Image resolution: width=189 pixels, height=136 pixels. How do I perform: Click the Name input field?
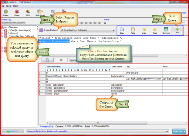click(x=128, y=23)
